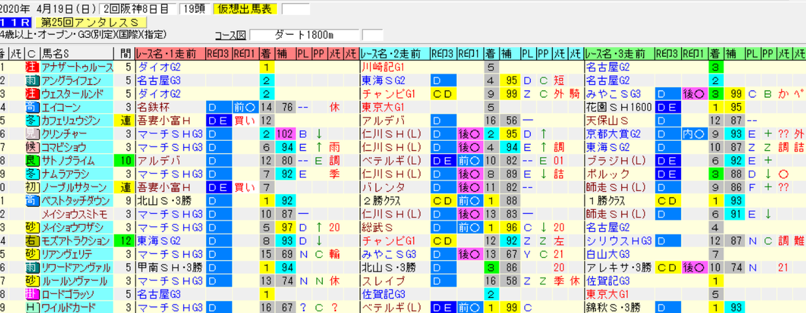
Task: Click 京都大賞G2 in クリンチャー's row
Action: click(x=612, y=134)
